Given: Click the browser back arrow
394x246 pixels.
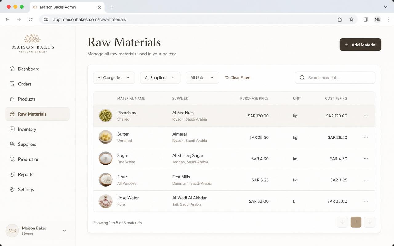Looking at the screenshot, I should tap(7, 19).
